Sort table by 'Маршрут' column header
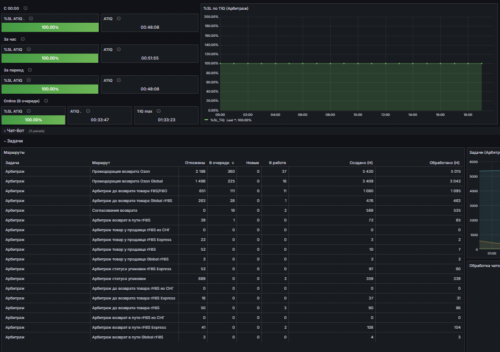 (x=101, y=163)
